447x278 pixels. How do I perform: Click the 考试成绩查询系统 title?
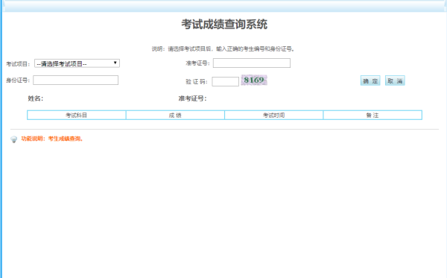point(224,25)
